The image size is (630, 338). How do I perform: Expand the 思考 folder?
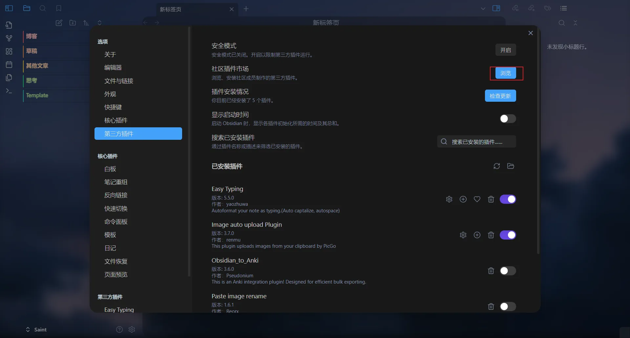(x=56, y=81)
